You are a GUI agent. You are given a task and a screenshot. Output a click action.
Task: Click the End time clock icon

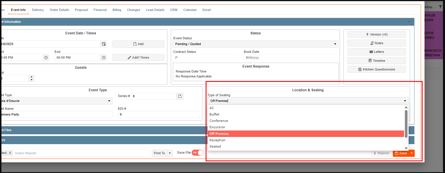coord(104,57)
